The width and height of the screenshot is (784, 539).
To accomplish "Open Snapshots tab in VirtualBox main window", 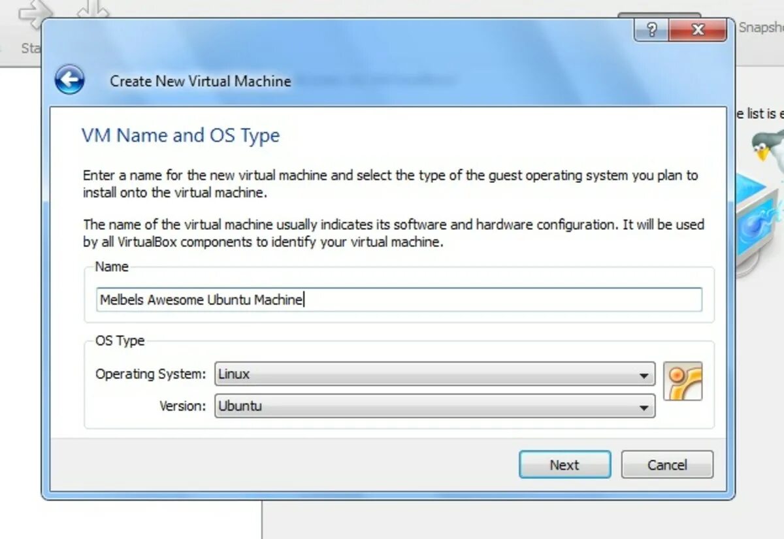I will [761, 27].
